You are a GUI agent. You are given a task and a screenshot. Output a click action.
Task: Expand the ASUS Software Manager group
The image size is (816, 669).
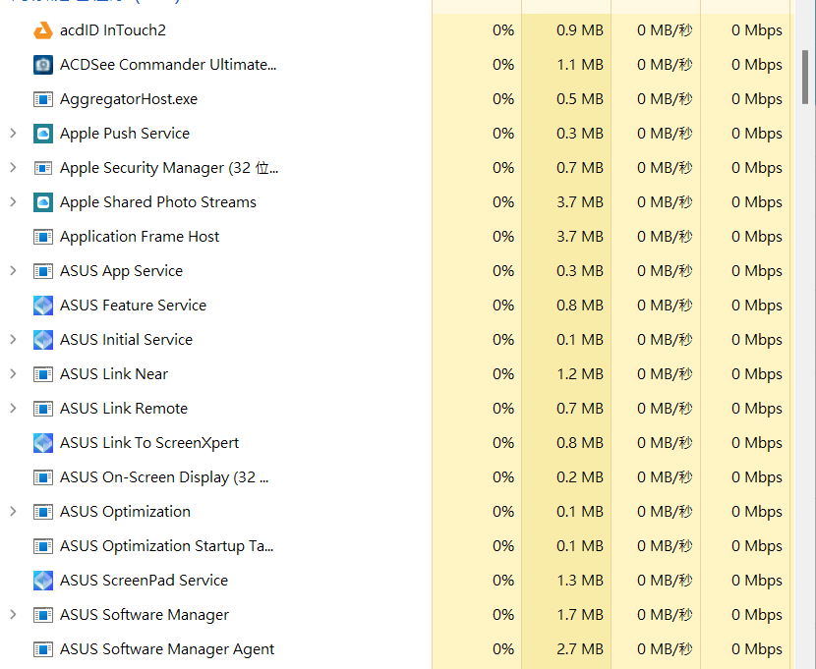(14, 615)
